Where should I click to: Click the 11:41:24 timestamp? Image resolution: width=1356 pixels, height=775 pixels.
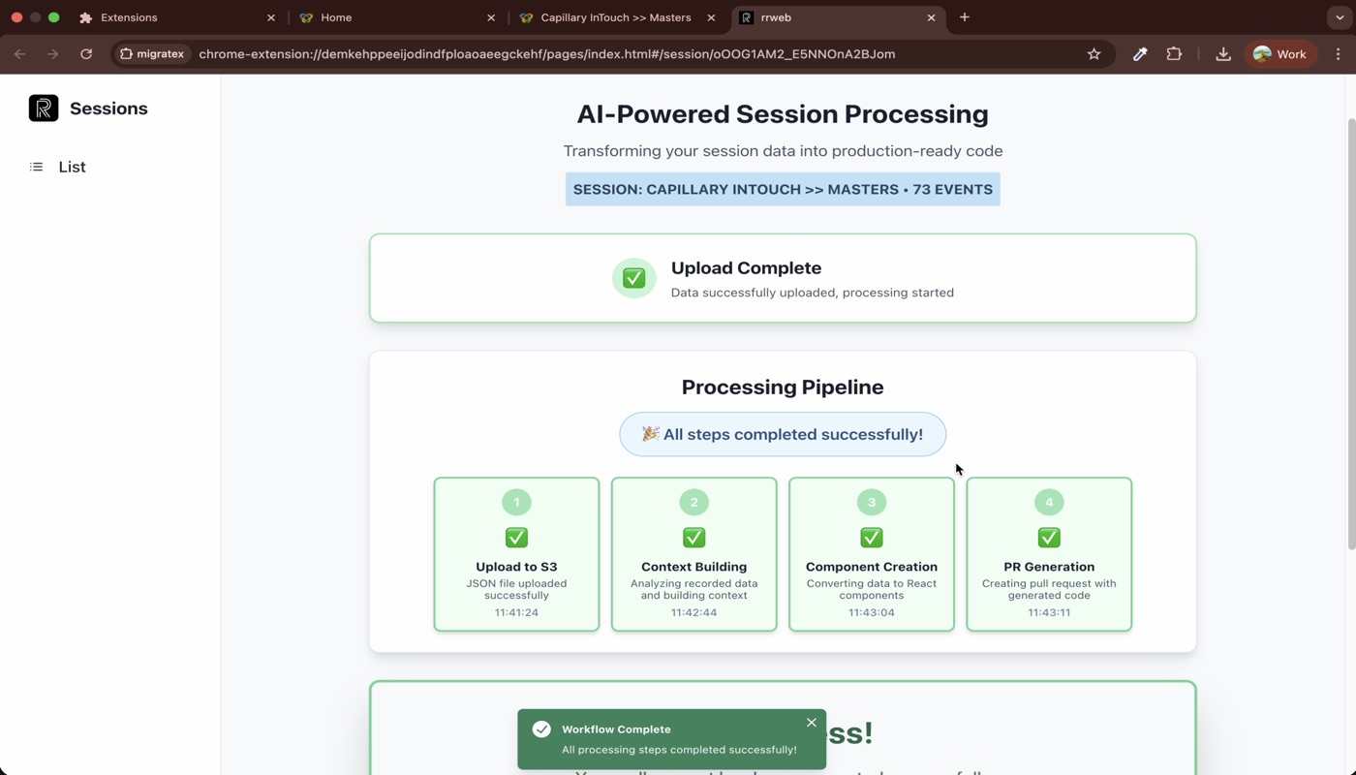click(516, 612)
